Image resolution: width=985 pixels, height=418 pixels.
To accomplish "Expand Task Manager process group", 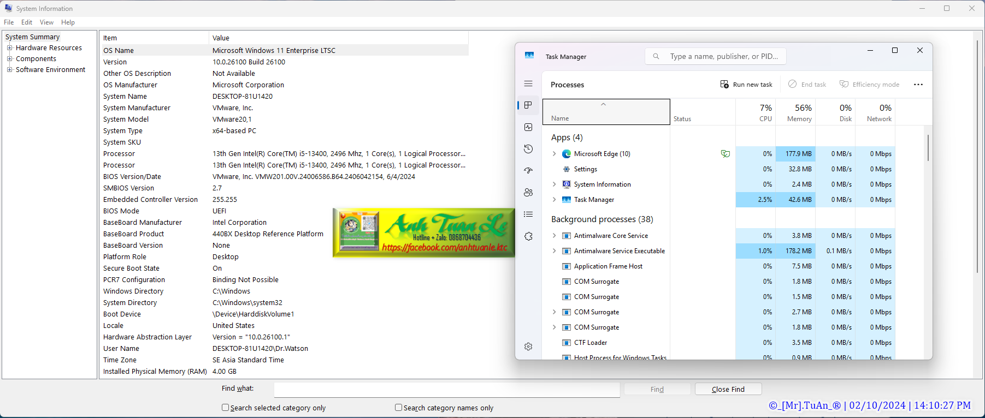I will (x=554, y=200).
